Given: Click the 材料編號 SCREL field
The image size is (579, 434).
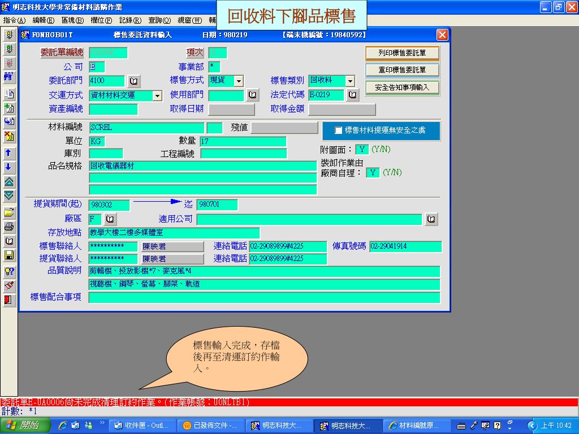Looking at the screenshot, I should (146, 128).
